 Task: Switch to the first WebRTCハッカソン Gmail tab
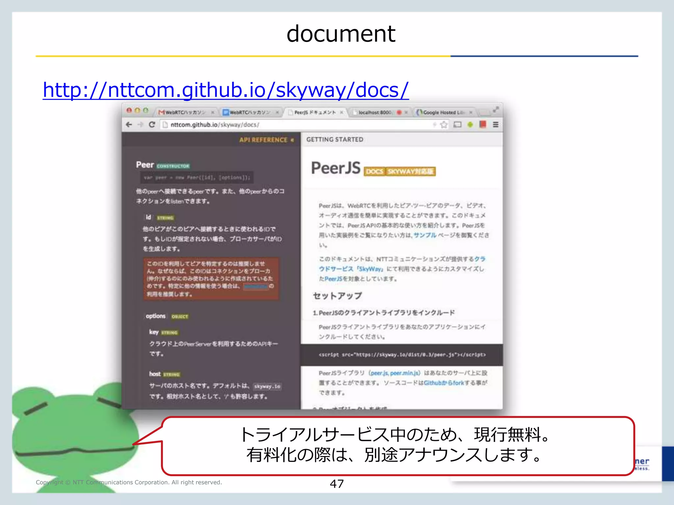tap(186, 112)
